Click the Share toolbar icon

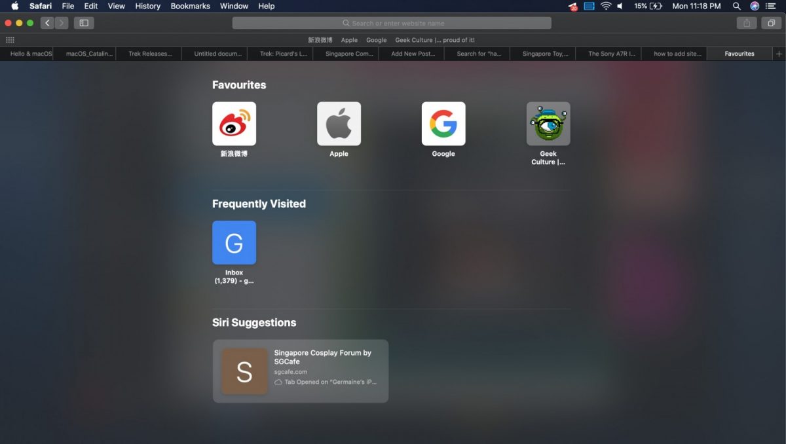point(746,23)
